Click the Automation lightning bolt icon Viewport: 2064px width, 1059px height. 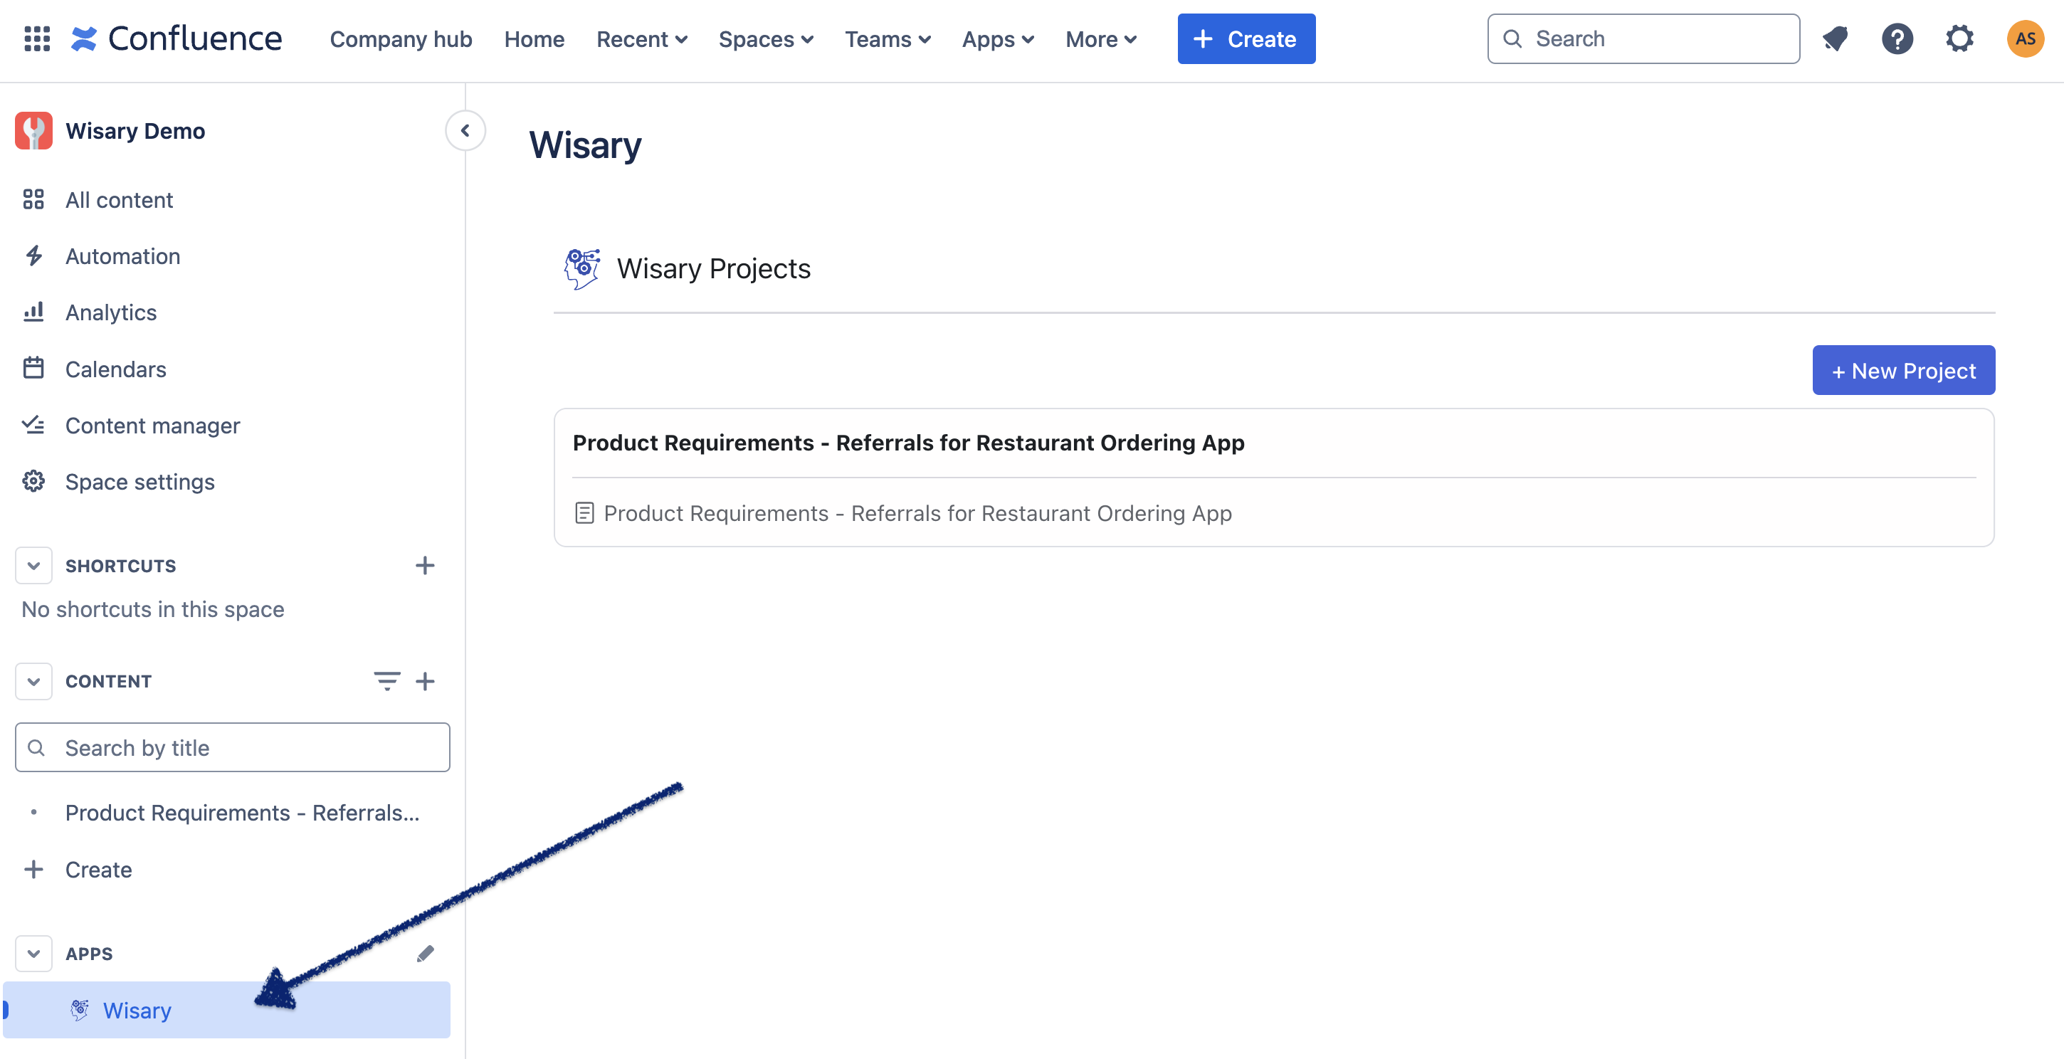click(x=33, y=255)
